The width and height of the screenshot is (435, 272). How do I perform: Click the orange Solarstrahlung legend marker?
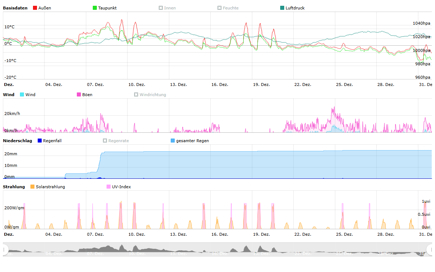(x=33, y=187)
